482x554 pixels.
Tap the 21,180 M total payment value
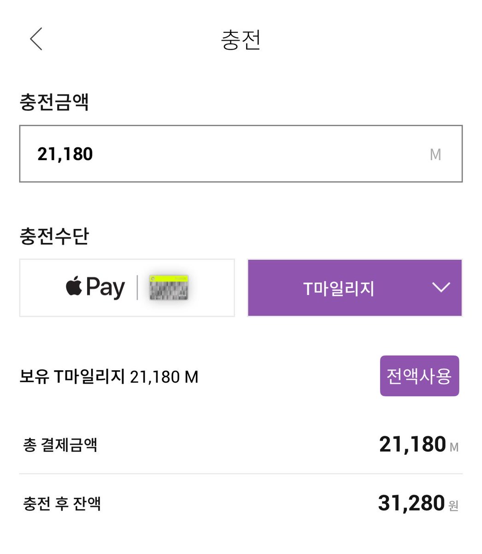pyautogui.click(x=419, y=445)
